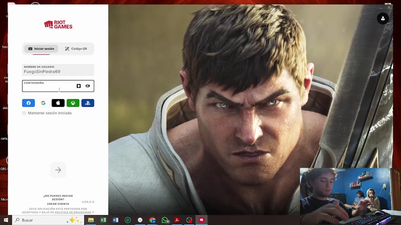Open the Crear cuenta link

pyautogui.click(x=58, y=204)
